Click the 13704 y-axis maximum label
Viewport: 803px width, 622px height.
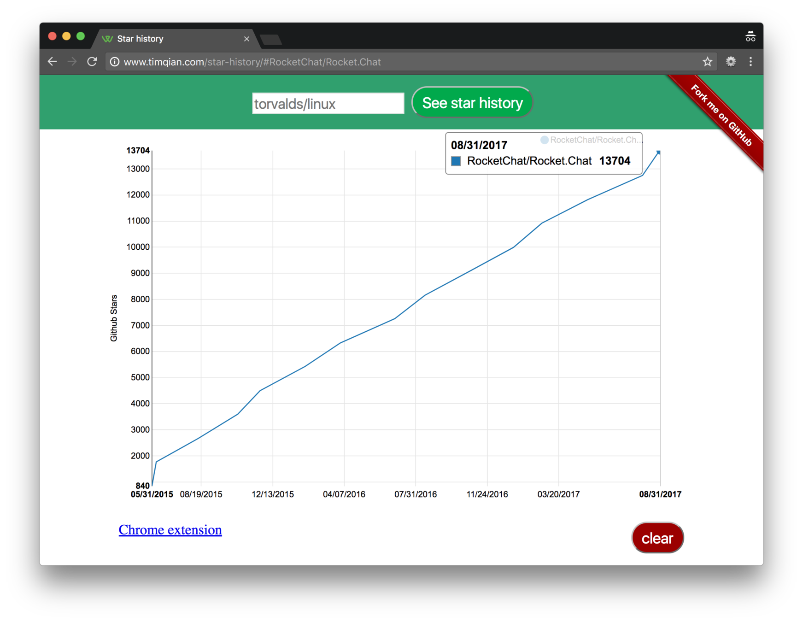click(138, 151)
